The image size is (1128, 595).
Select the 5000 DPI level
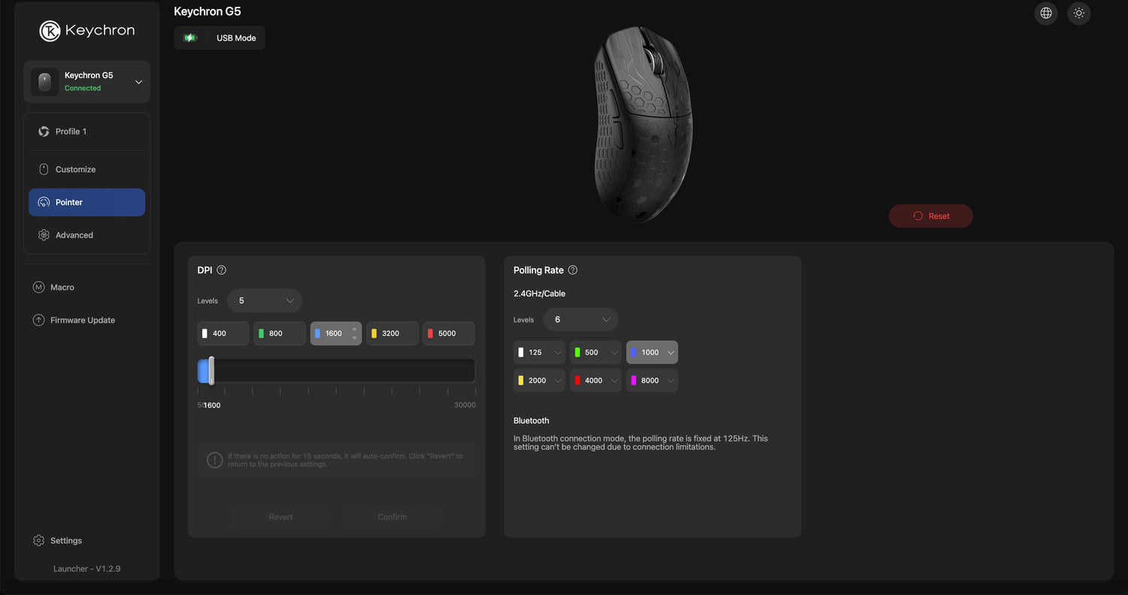(x=448, y=334)
